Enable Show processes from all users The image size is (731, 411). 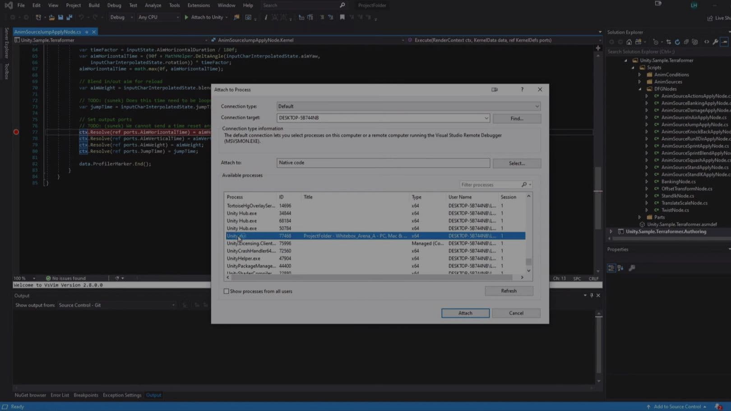227,291
